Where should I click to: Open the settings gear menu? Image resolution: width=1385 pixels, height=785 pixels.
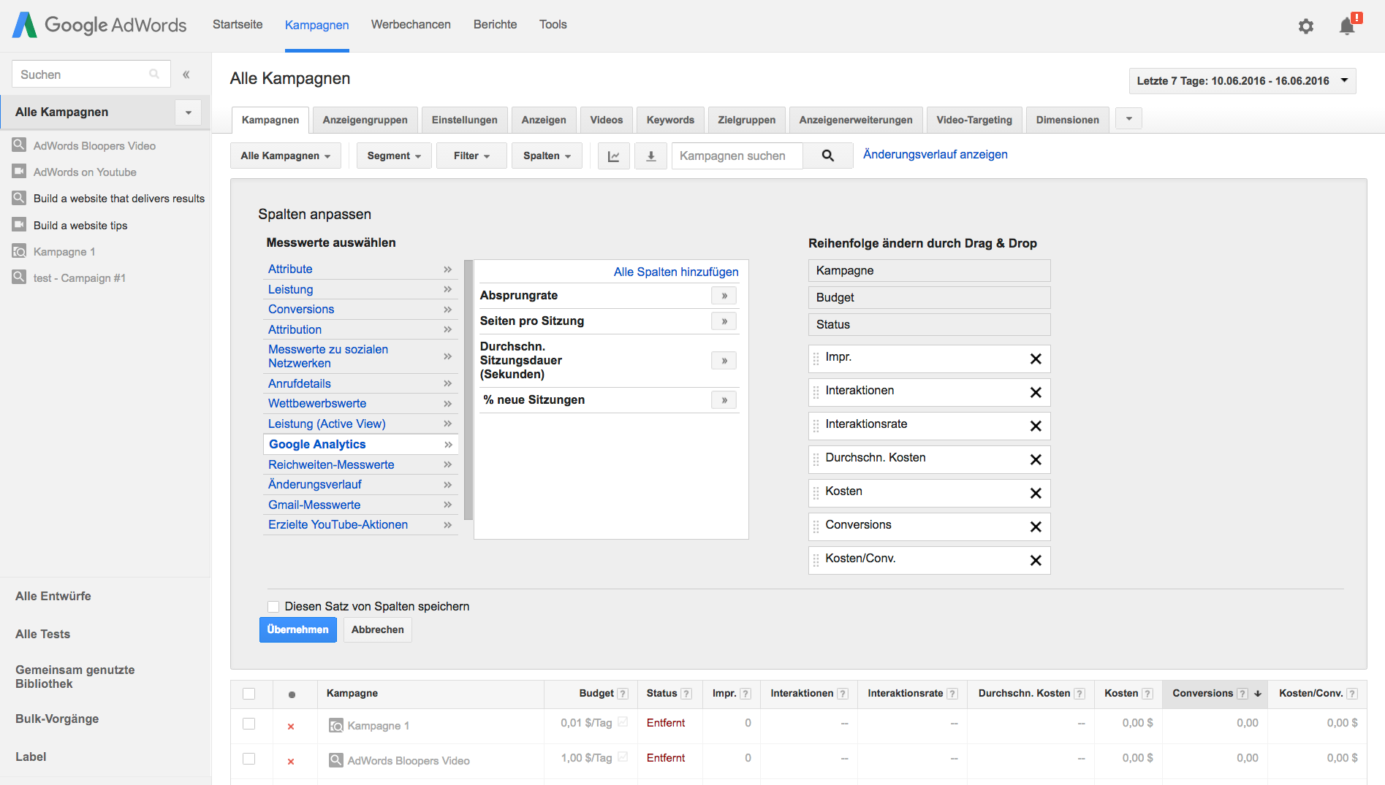1305,26
